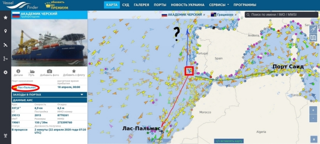The image size is (320, 144).
Task: Select the distance measuring compass tool
Action: click(313, 29)
